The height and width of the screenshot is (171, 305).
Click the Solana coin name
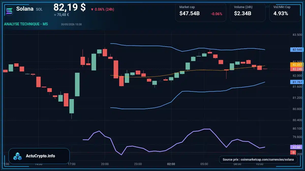(25, 9)
